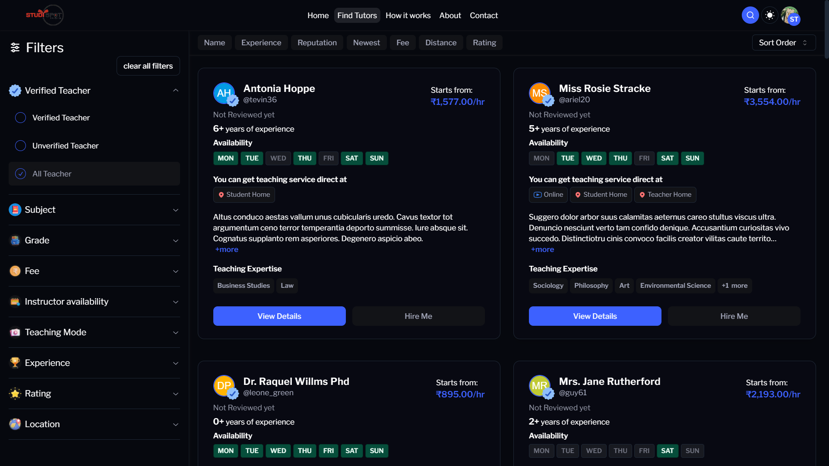Click the Experience trophy icon
829x466 pixels.
[15, 363]
